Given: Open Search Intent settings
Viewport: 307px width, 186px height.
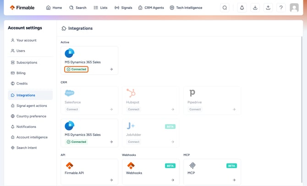Looking at the screenshot, I should 30,148.
